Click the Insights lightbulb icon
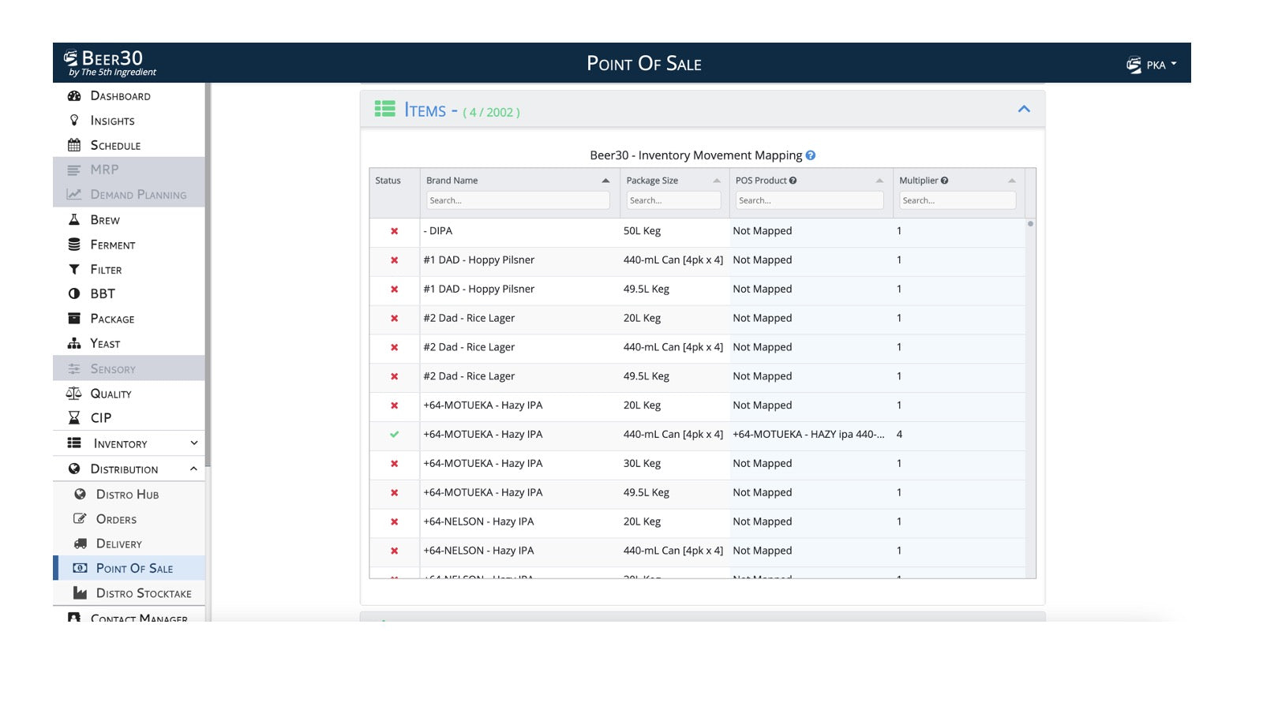This screenshot has width=1263, height=710. click(74, 121)
